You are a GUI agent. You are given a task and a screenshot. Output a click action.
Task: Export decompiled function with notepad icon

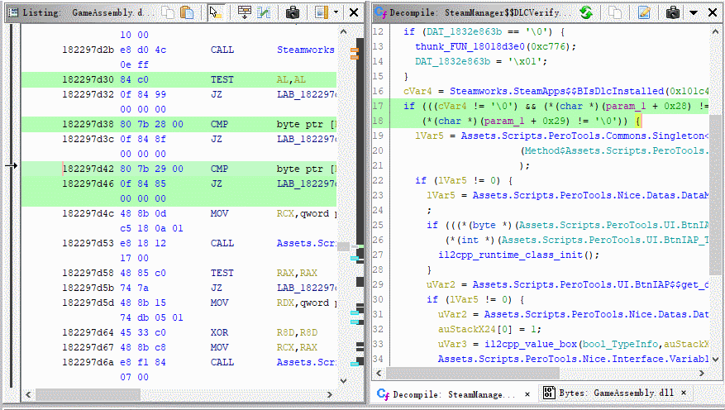click(643, 12)
